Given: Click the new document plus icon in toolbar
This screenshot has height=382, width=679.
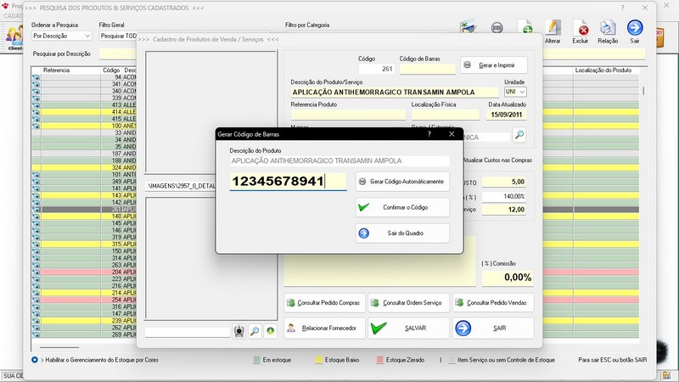Looking at the screenshot, I should [x=525, y=27].
